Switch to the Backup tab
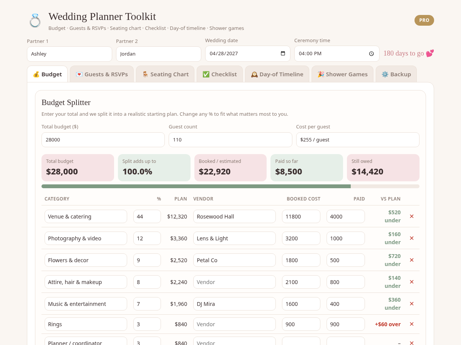Viewport: 461px width, 345px height. pos(396,74)
